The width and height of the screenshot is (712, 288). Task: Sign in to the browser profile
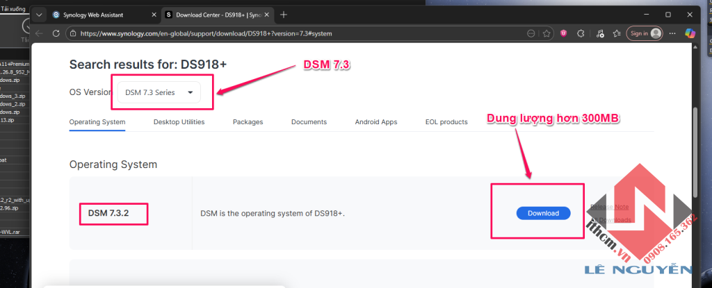[x=645, y=33]
